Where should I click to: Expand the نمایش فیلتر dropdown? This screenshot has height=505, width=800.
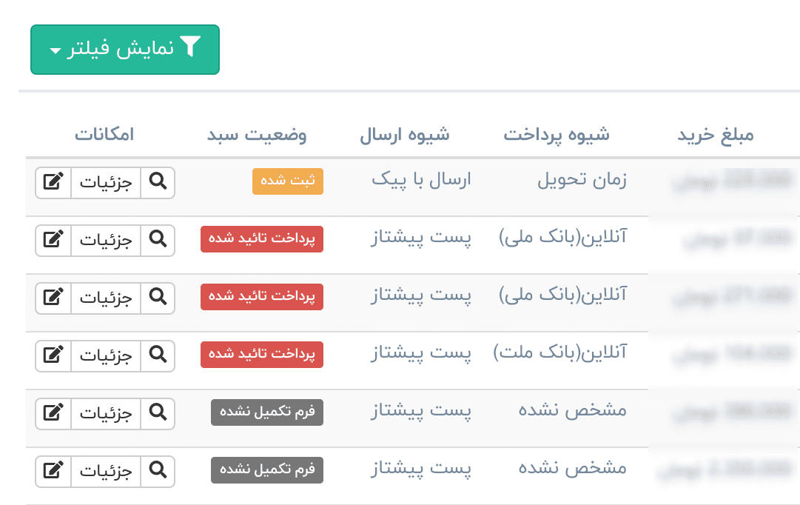coord(124,50)
